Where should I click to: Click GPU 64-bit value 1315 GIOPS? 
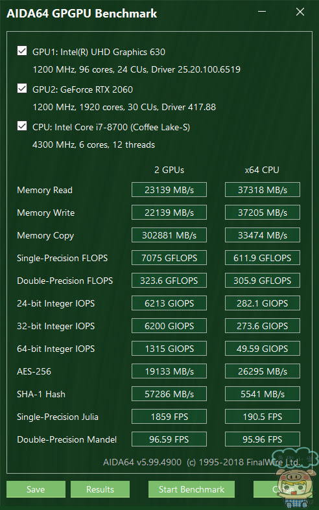point(169,349)
